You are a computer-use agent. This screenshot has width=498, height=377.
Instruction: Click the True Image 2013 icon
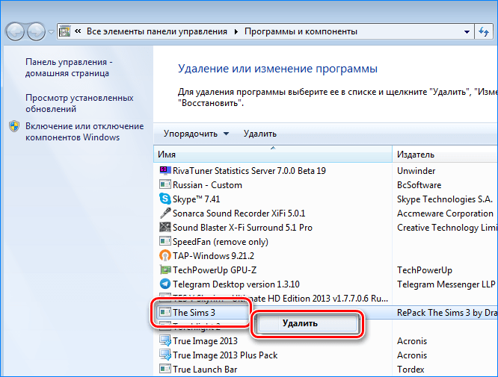tap(165, 341)
